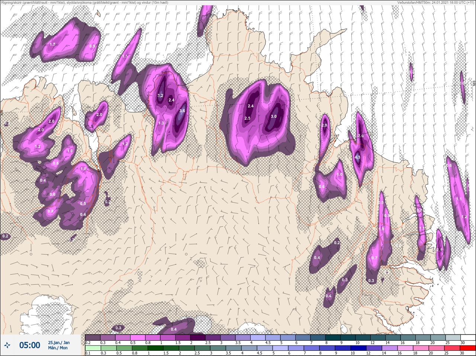Viewport: 476px width, 356px height.
Task: Click the 3.2 snowfall value on the map
Action: click(160, 96)
